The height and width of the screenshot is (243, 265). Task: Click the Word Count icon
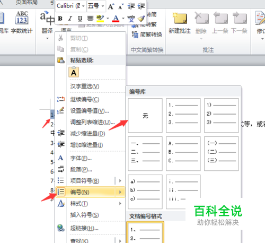click(22, 18)
